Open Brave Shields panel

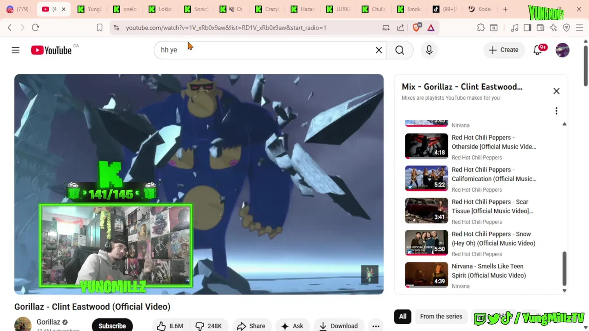coord(416,28)
